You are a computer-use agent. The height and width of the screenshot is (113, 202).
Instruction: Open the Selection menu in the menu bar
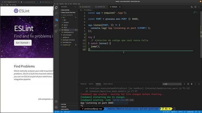coord(62,4)
